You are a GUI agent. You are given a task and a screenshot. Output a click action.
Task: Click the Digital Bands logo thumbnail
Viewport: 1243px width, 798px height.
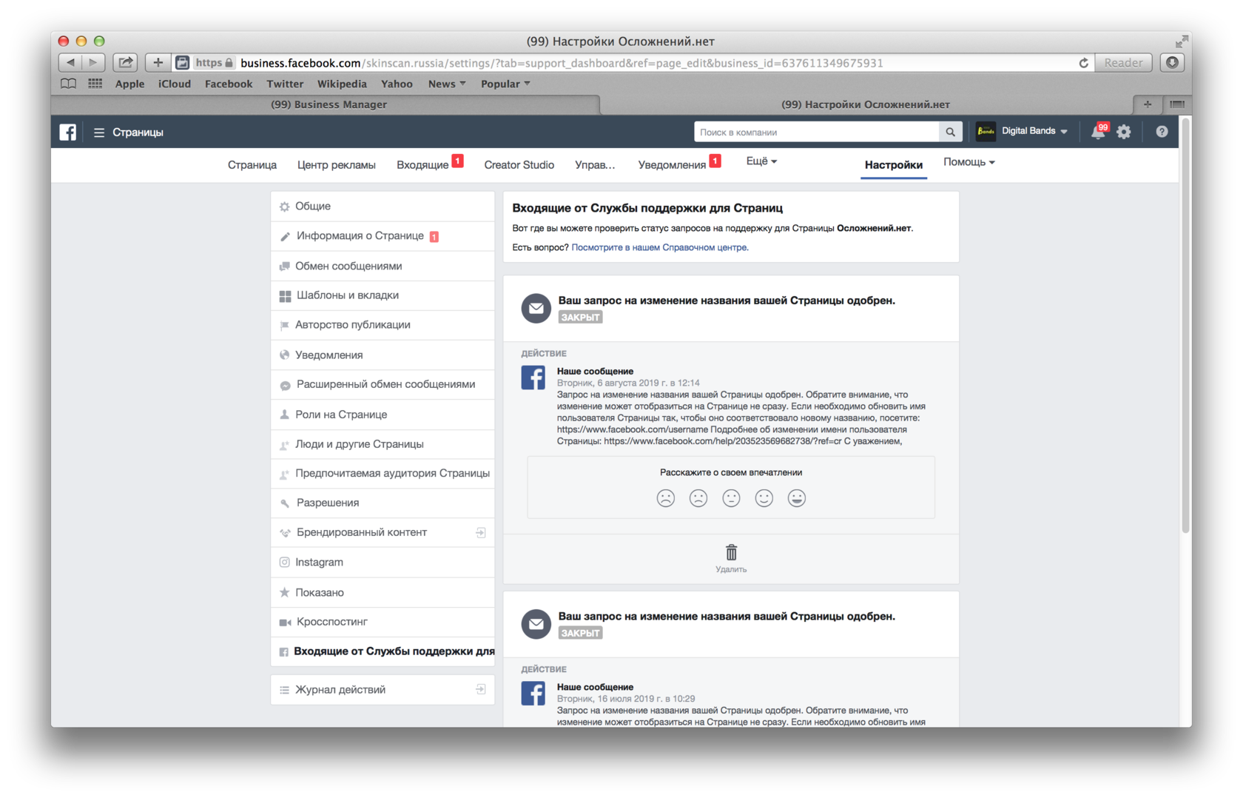[986, 131]
